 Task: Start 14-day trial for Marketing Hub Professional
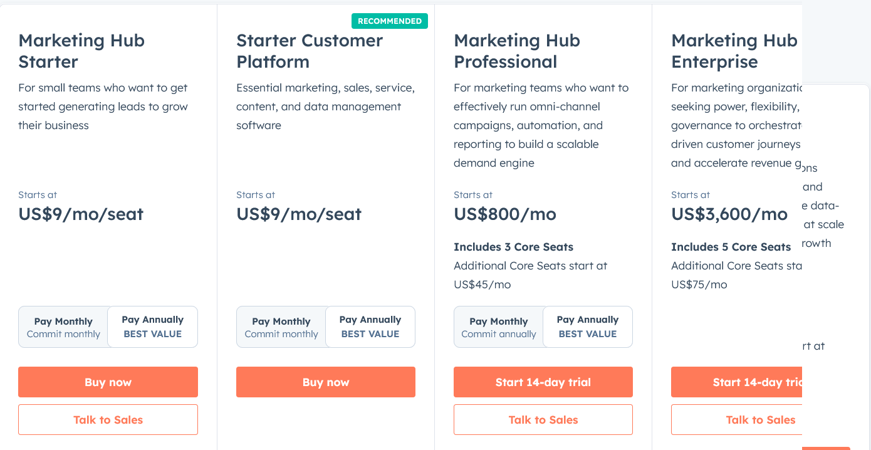[x=543, y=382]
